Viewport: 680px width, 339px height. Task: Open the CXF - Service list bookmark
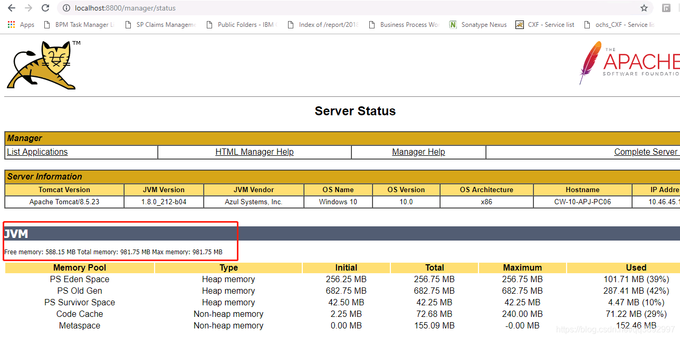pos(545,24)
